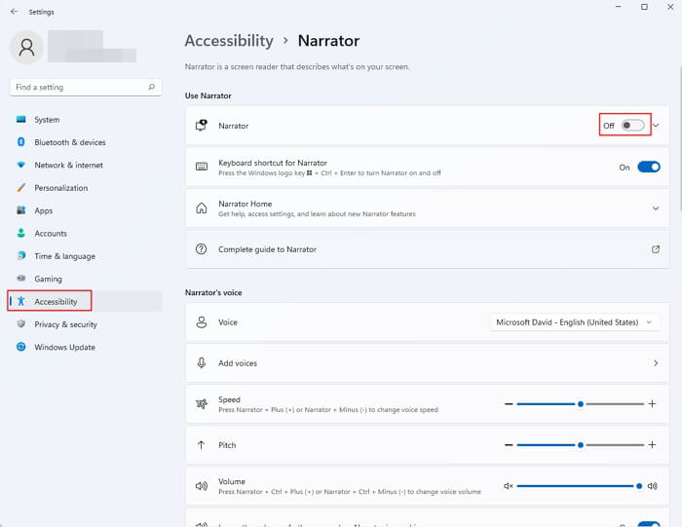Open Apps settings category
Viewport: 682px width, 527px height.
tap(85, 210)
